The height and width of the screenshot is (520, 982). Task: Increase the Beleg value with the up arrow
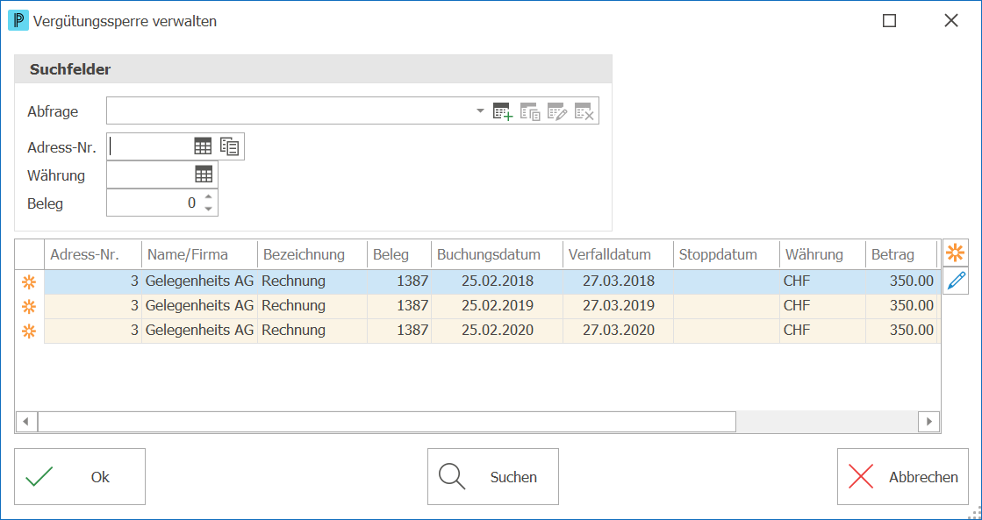209,197
